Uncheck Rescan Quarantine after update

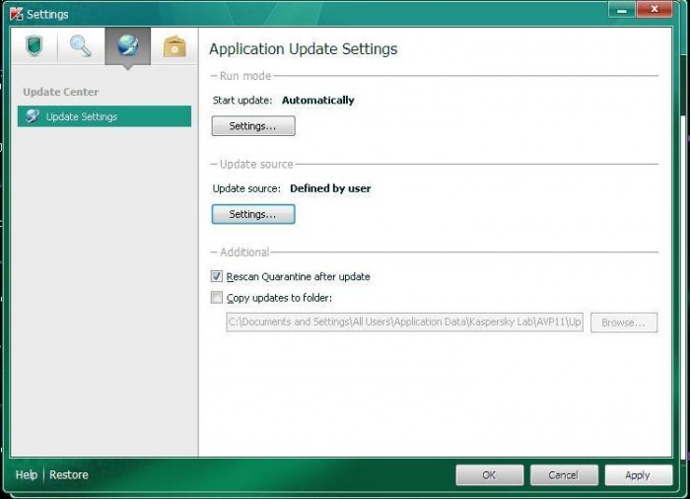[x=217, y=276]
